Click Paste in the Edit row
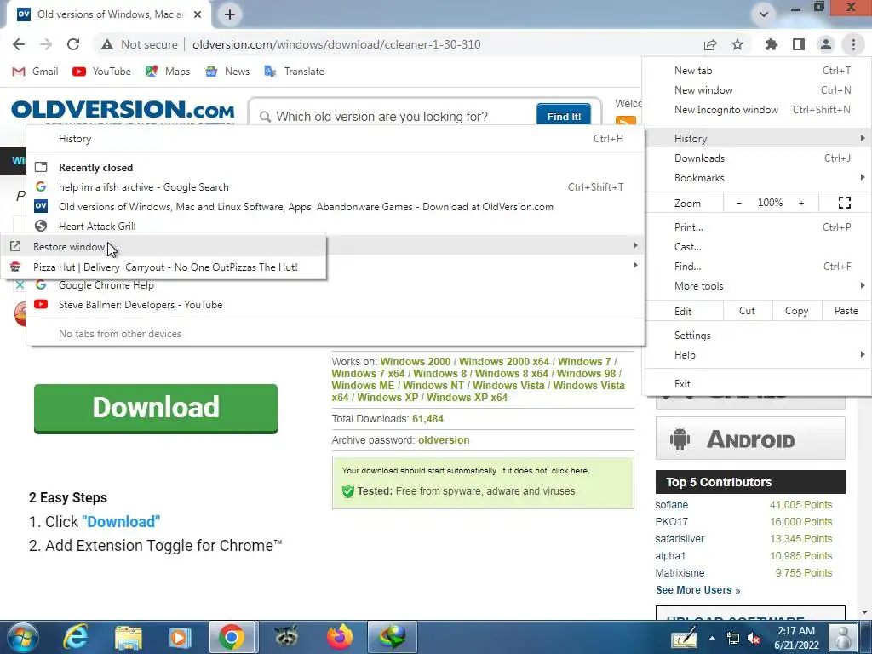Image resolution: width=872 pixels, height=654 pixels. point(846,311)
